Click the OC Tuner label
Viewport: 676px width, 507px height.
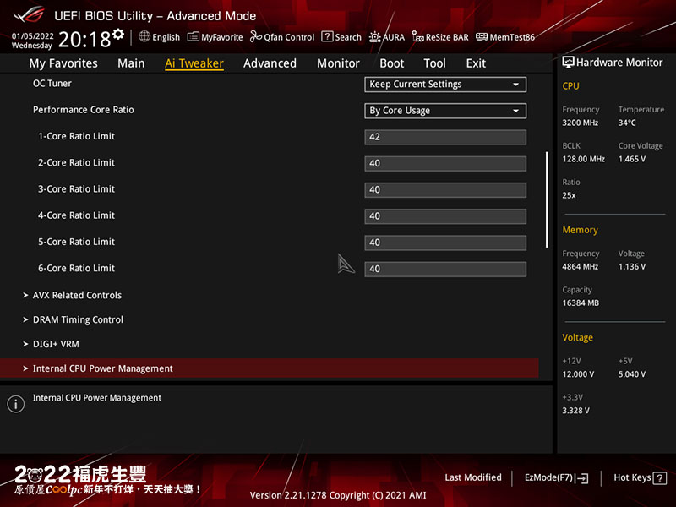(x=52, y=83)
